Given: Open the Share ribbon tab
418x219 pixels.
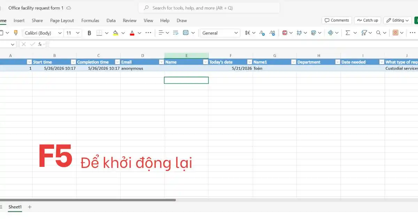Looking at the screenshot, I should [37, 21].
